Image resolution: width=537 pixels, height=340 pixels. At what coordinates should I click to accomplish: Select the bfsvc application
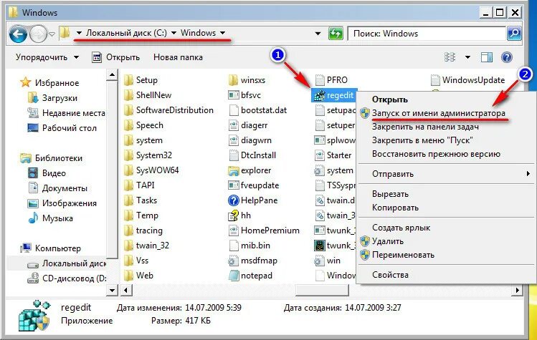click(244, 95)
